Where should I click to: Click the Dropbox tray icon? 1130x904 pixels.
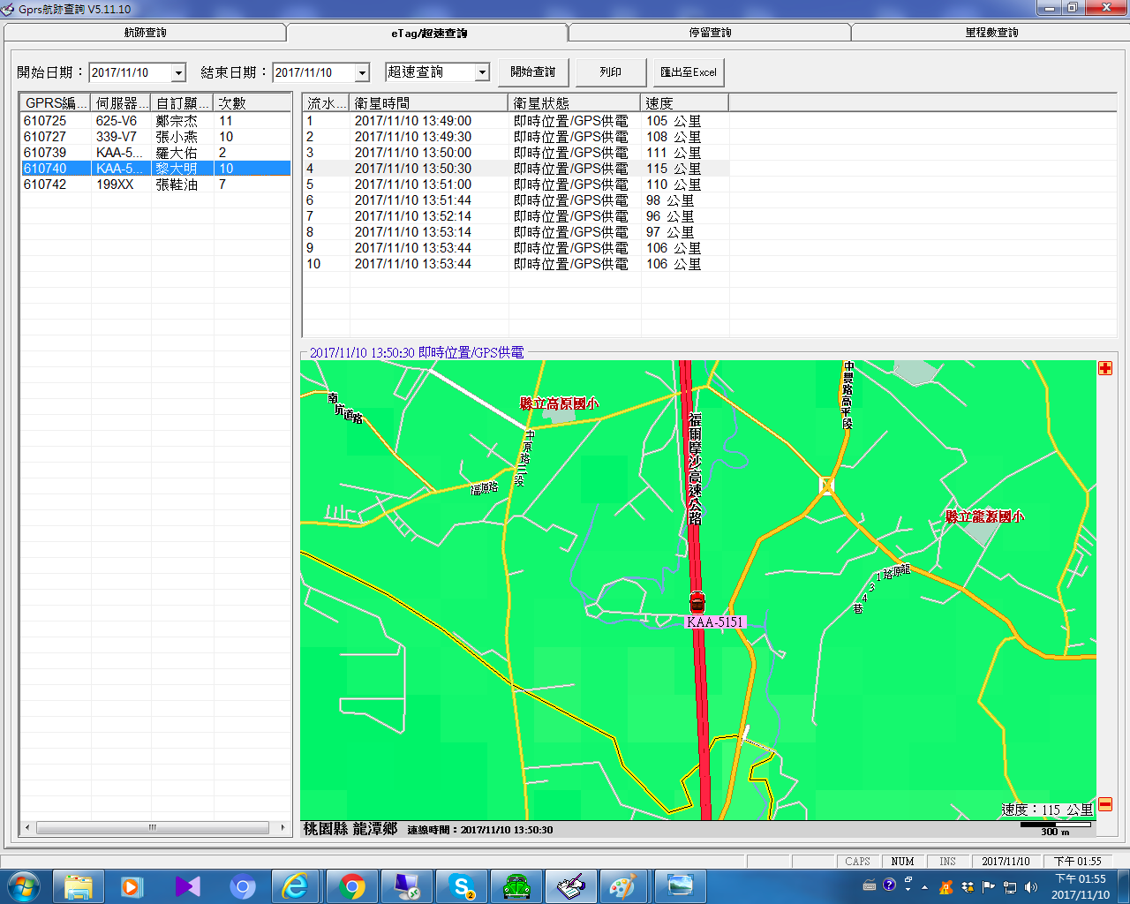968,886
